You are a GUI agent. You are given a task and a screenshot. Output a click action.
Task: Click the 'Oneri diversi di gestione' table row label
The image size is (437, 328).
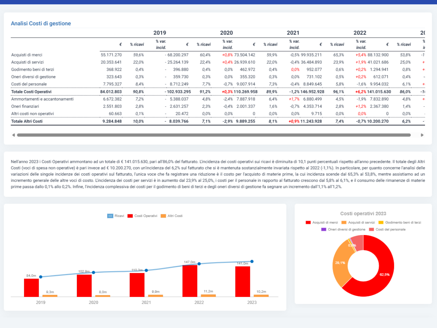[x=34, y=77]
